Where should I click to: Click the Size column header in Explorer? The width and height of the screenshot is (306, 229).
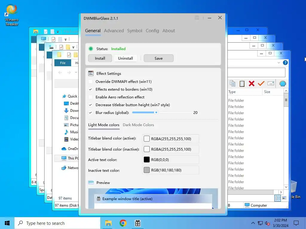(273, 92)
